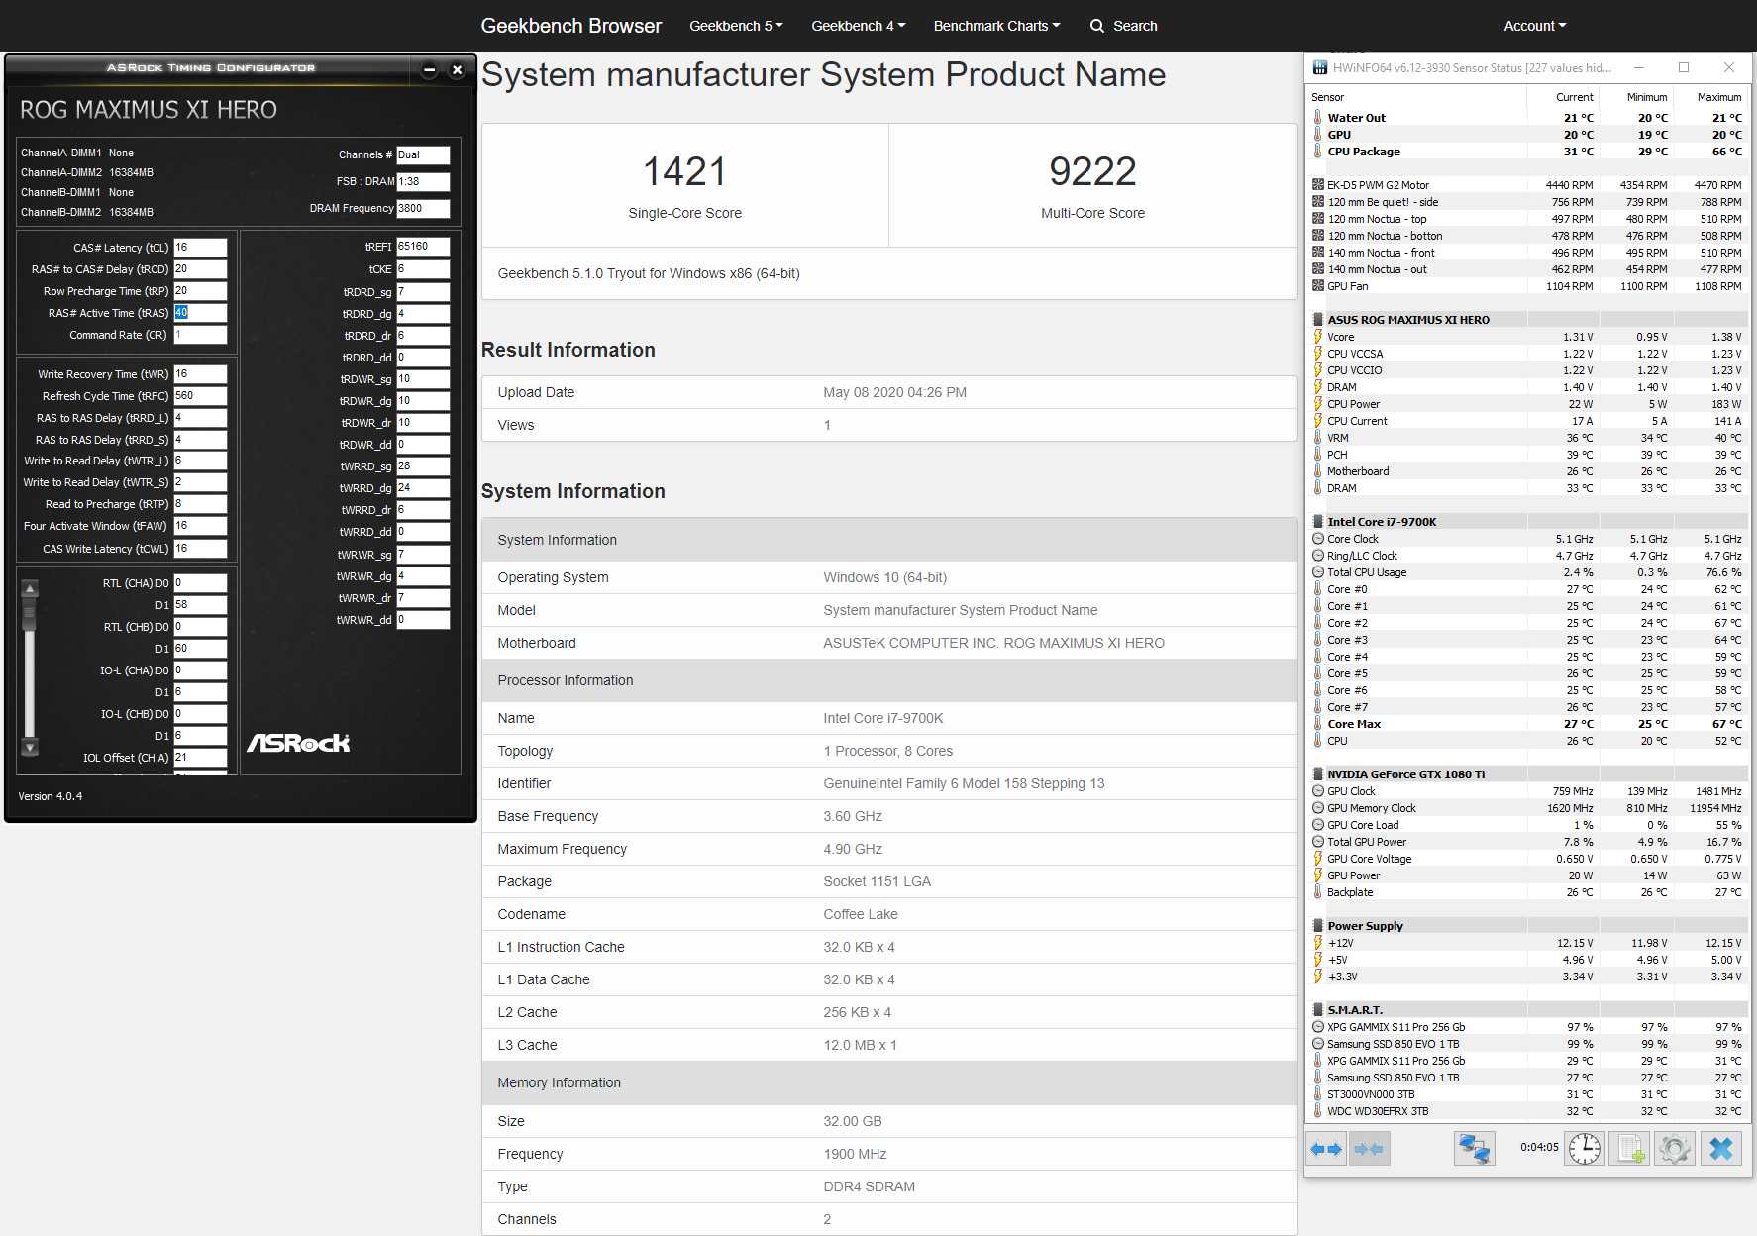This screenshot has height=1236, width=1757.
Task: Click the logging sheet icon in HWiNFO
Action: (1630, 1149)
